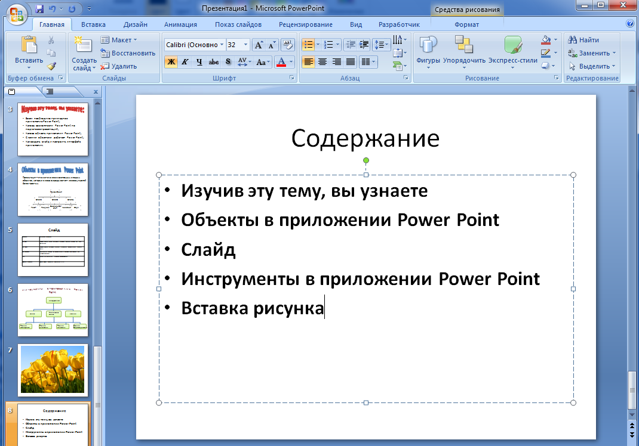This screenshot has height=446, width=639.
Task: Decrease list indent level
Action: (x=351, y=45)
